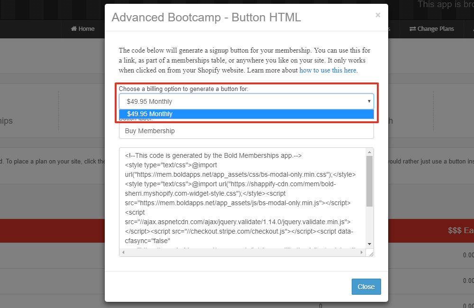Click inside the generated HTML code textarea
Viewport: 474px width, 308px height.
243,198
